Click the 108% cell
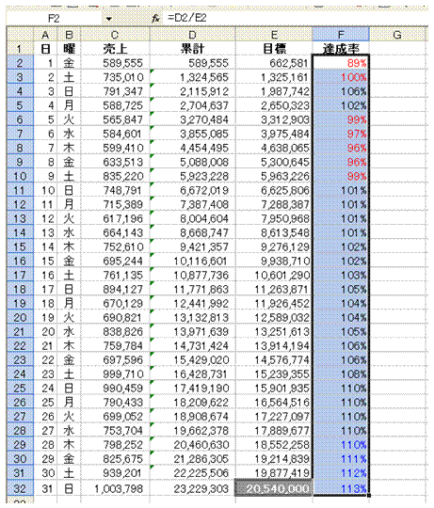Viewport: 434px width, 508px height. (341, 373)
